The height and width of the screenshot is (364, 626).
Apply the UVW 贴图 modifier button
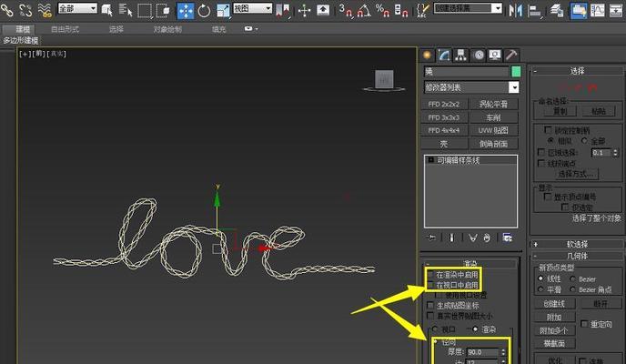[493, 130]
